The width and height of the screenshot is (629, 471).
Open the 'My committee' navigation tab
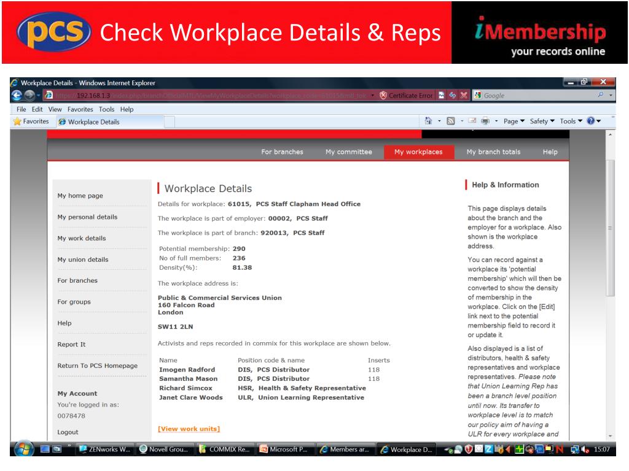tap(349, 152)
